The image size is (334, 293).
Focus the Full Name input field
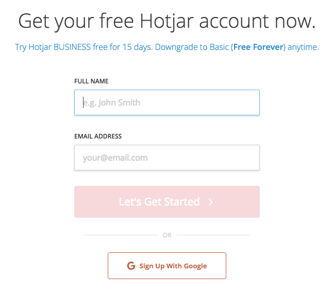[x=167, y=102]
